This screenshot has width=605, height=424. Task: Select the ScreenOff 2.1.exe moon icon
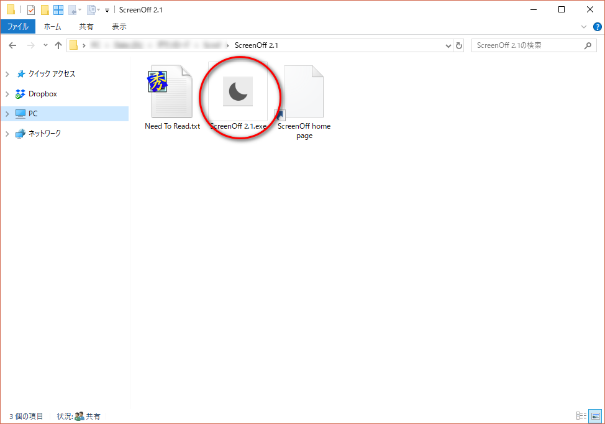(x=238, y=92)
